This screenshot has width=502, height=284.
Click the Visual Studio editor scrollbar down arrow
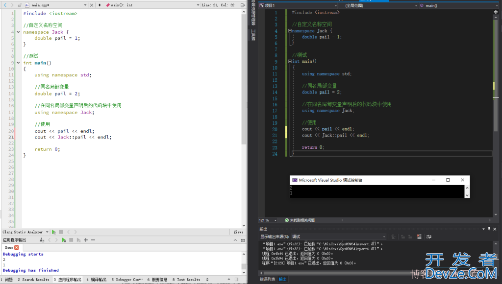click(496, 214)
